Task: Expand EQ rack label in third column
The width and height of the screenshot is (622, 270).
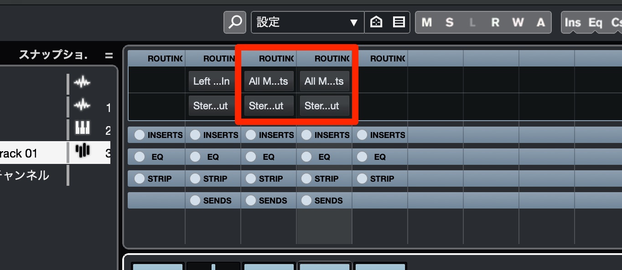Action: coord(269,157)
